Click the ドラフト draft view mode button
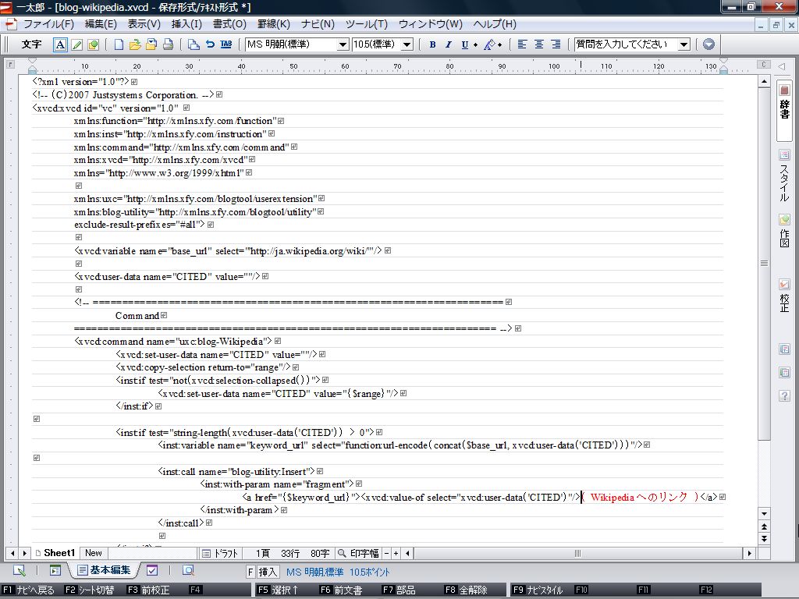 coord(220,553)
